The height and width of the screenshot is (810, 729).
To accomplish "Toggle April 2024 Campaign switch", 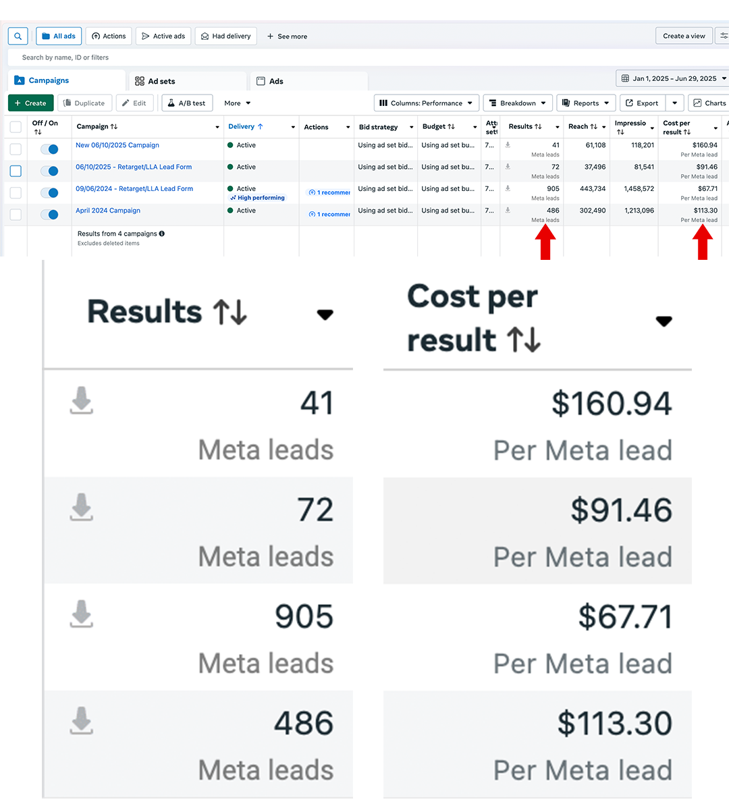I will click(x=49, y=215).
